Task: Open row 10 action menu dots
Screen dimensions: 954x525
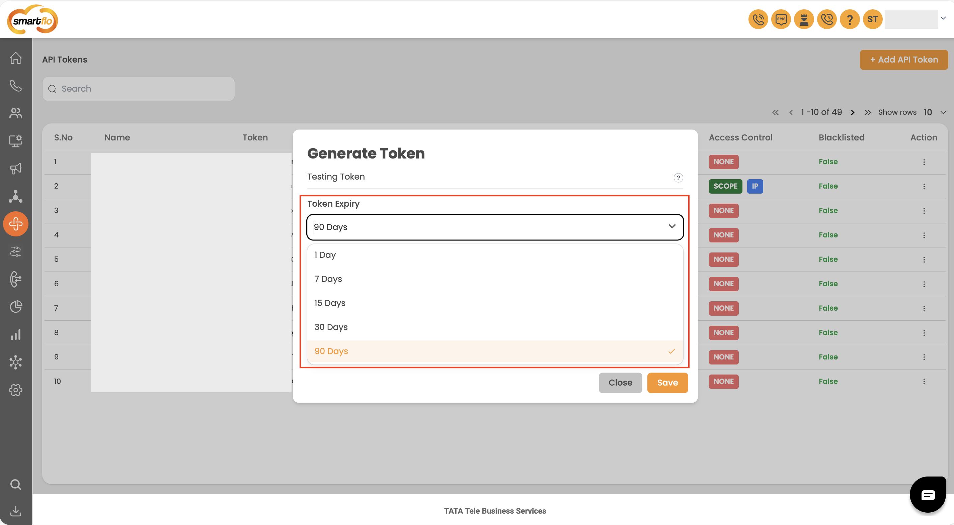Action: 924,382
